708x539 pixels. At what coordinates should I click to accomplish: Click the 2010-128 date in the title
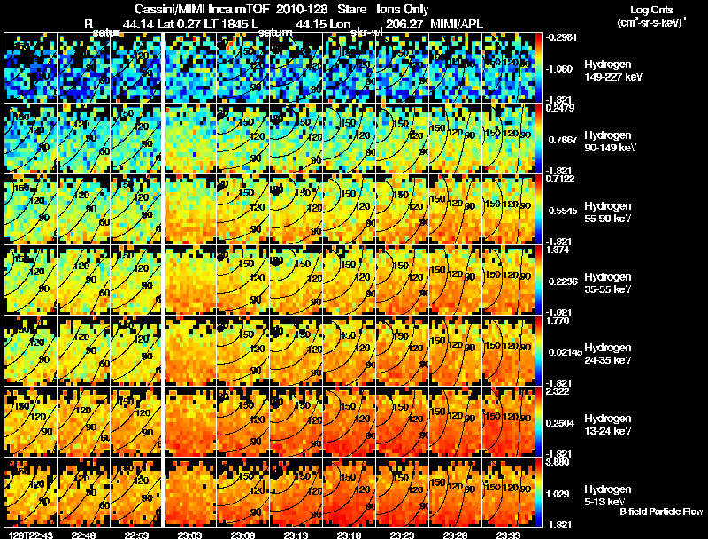coord(300,9)
